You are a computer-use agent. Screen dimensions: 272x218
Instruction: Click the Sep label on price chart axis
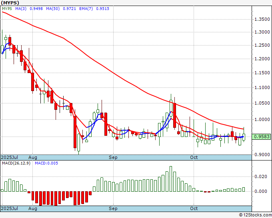[113, 157]
